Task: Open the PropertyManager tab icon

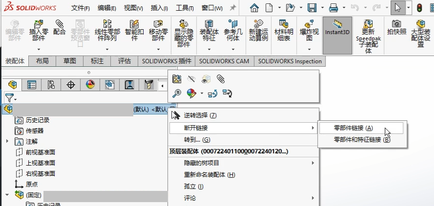Action: coord(32,85)
